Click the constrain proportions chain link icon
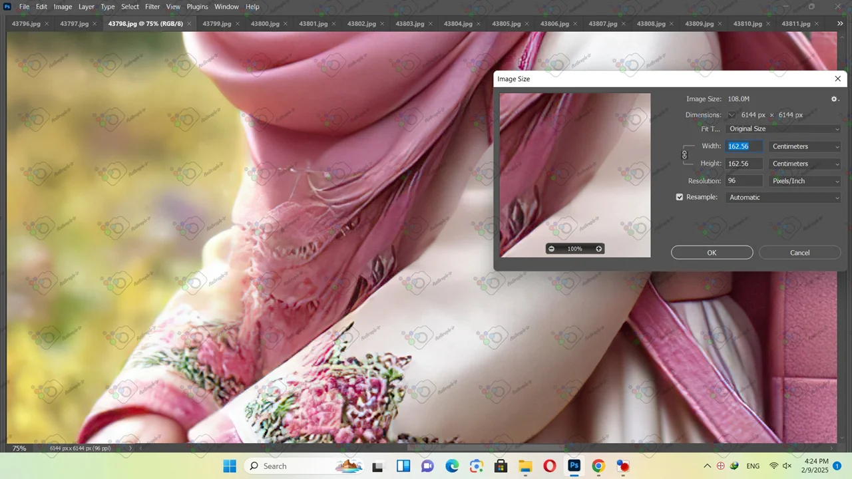The width and height of the screenshot is (852, 479). coord(684,155)
